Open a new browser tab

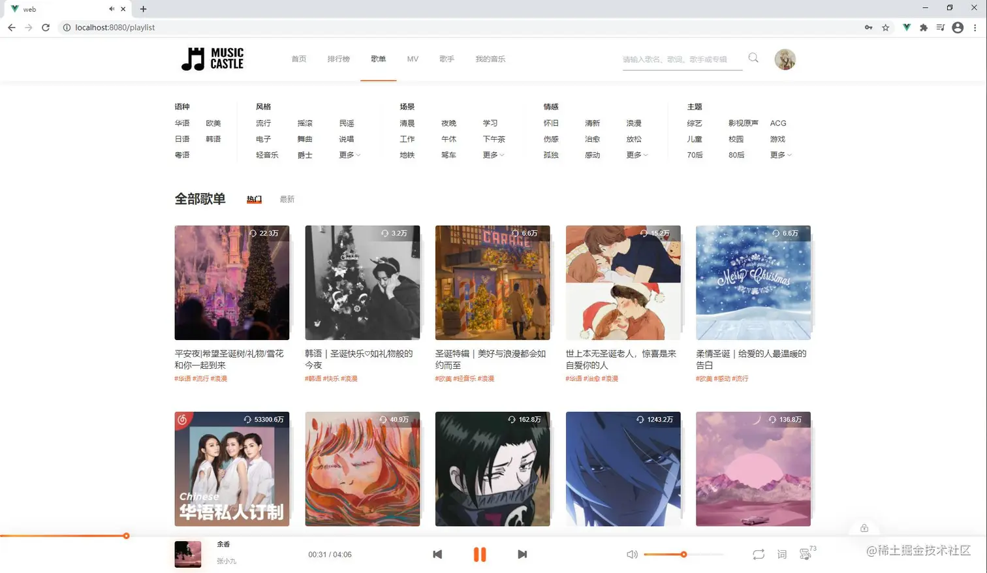click(143, 9)
